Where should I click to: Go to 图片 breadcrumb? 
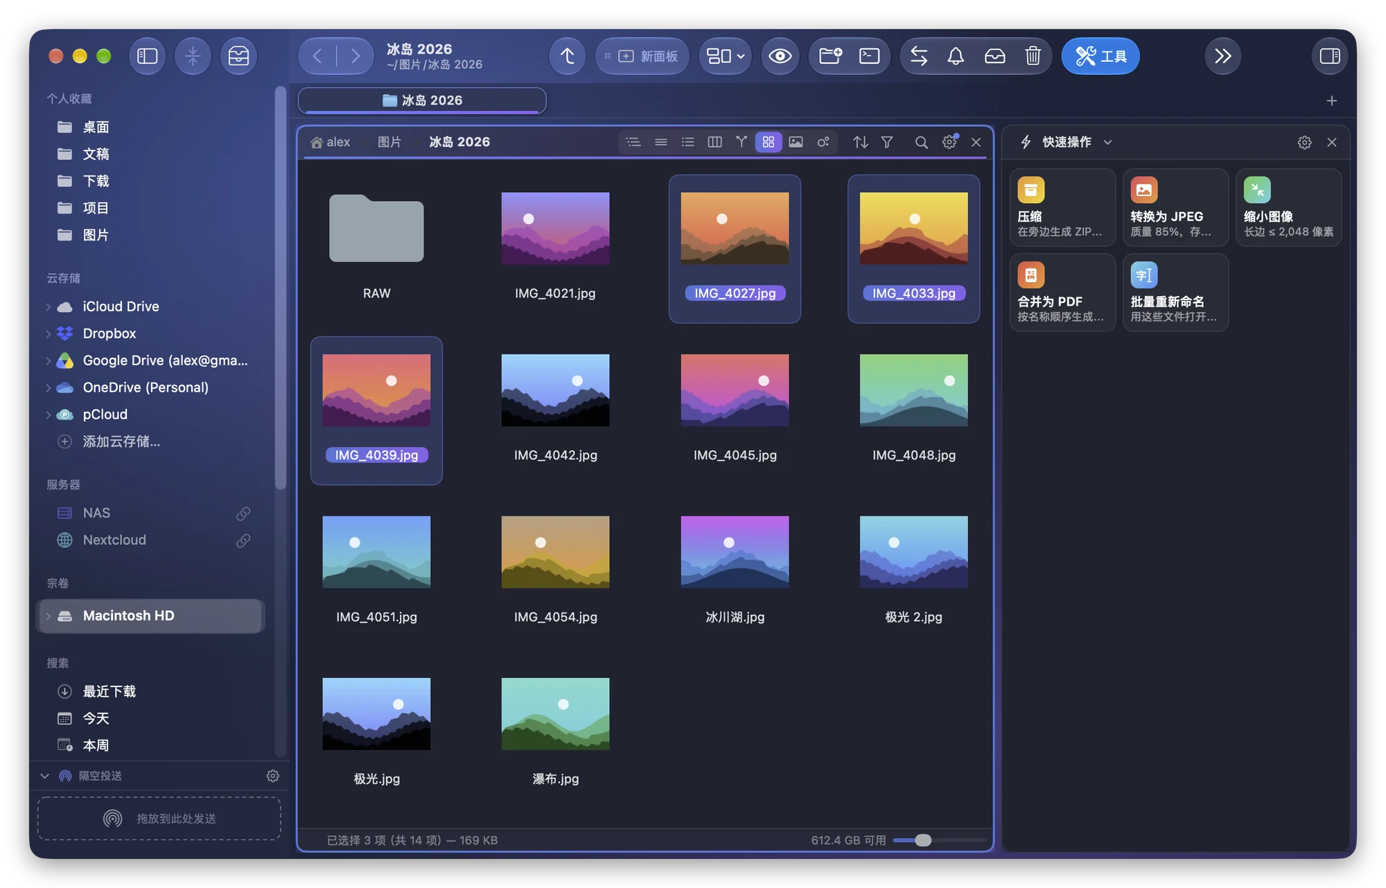point(389,142)
